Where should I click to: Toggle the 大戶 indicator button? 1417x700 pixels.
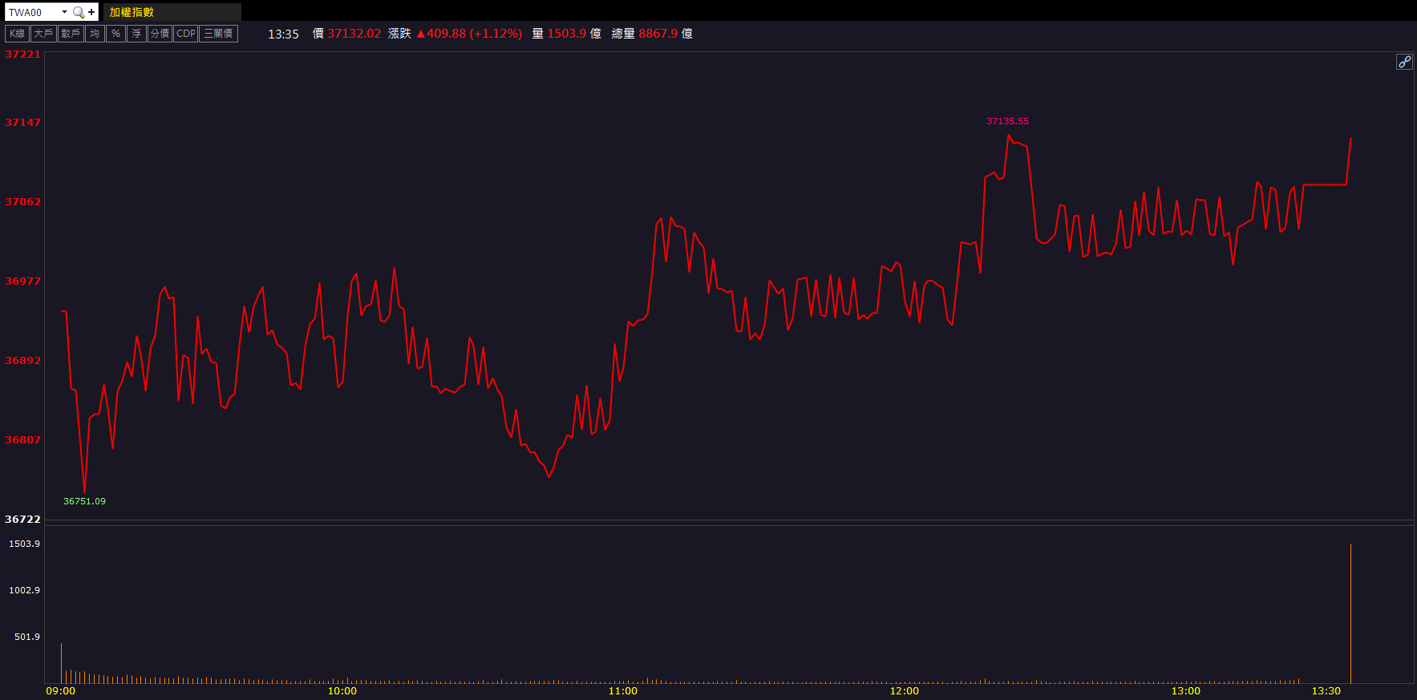pyautogui.click(x=43, y=34)
